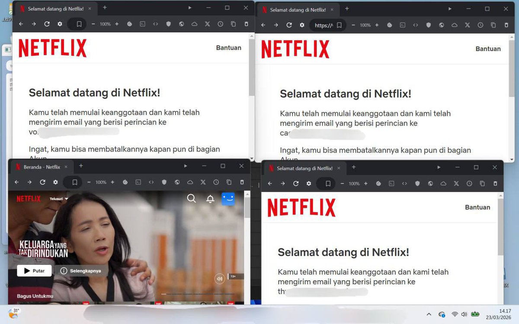The height and width of the screenshot is (324, 519).
Task: Open new tab in 'th' email window
Action: (353, 167)
